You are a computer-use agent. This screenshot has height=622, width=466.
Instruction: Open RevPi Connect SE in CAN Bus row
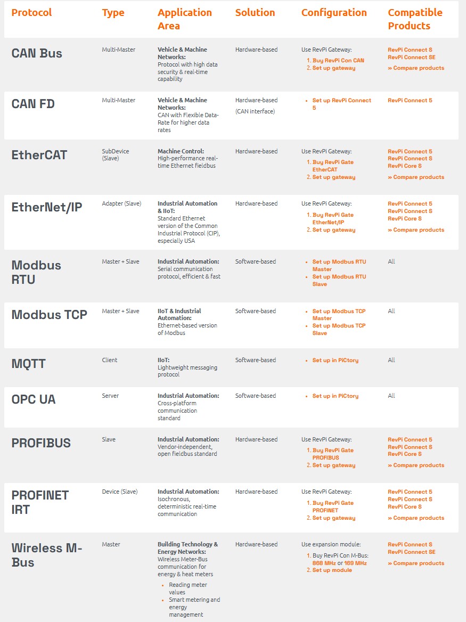tap(411, 57)
